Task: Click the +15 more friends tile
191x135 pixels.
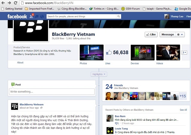Action: 183,96
